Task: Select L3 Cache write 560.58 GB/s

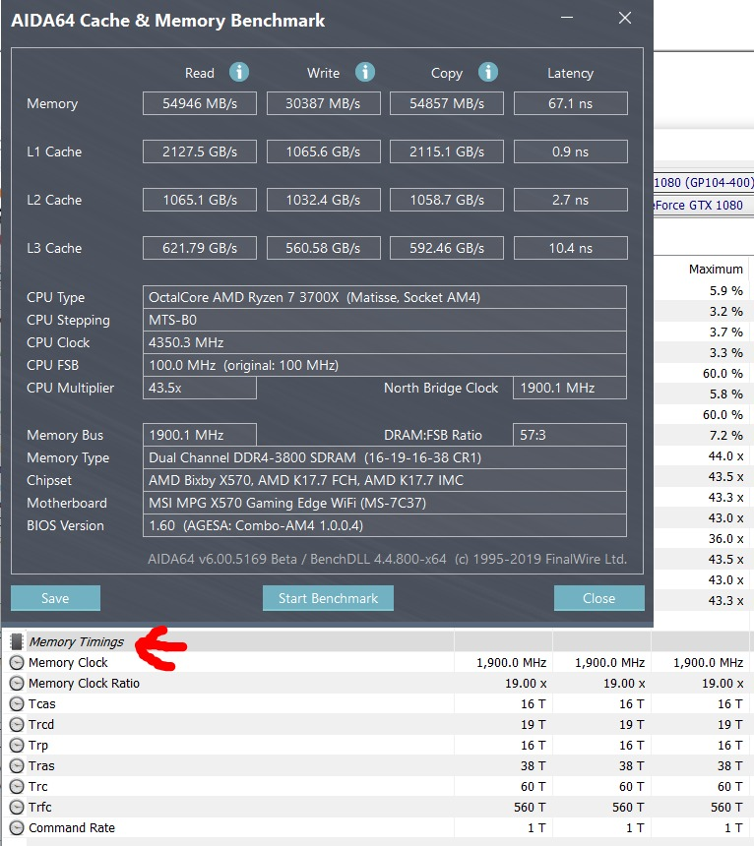Action: point(323,248)
